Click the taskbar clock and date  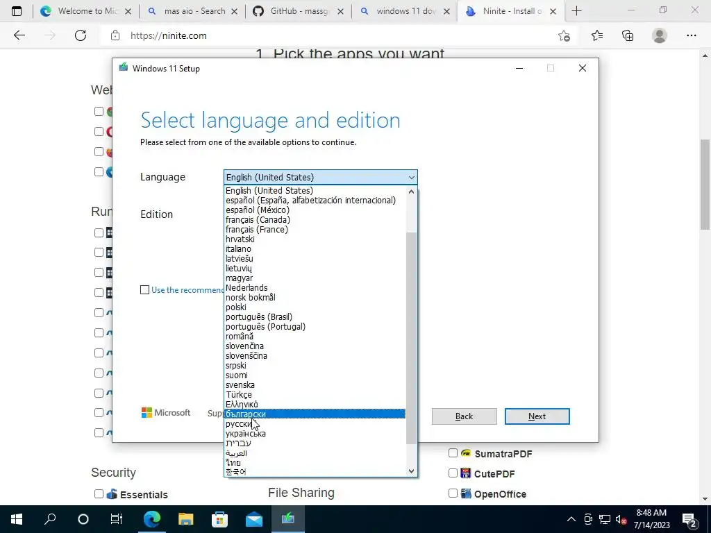pyautogui.click(x=651, y=519)
